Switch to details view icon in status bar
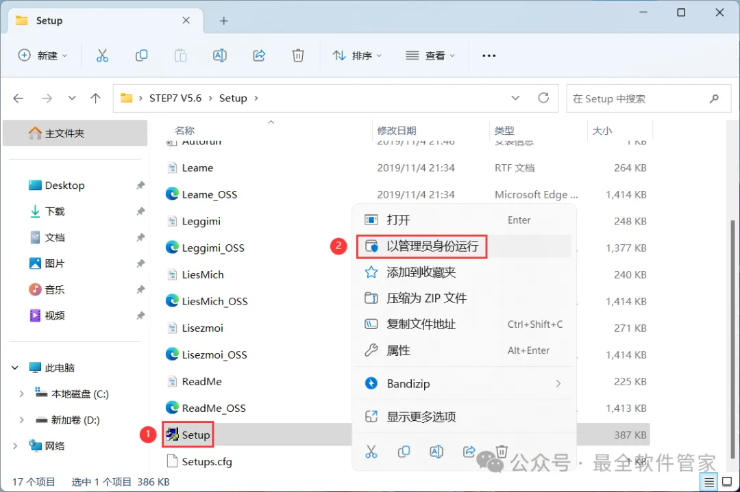740x492 pixels. point(709,482)
